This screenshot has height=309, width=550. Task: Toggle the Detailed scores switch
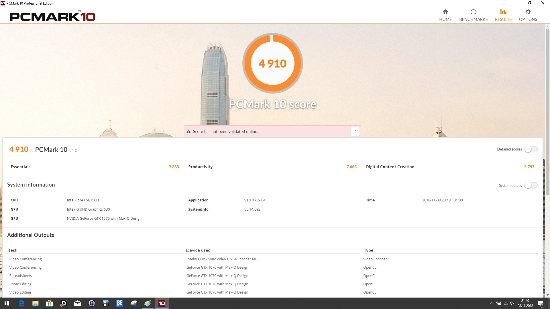coord(531,149)
